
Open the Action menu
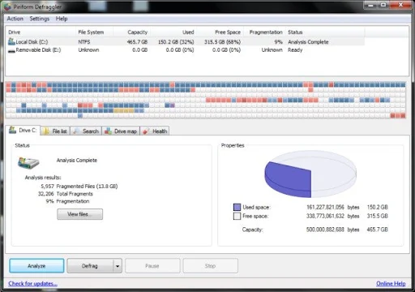tap(15, 19)
